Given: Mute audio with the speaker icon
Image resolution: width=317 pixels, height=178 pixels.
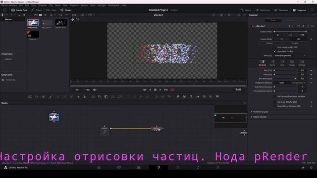Looking at the screenshot, I should [x=95, y=89].
